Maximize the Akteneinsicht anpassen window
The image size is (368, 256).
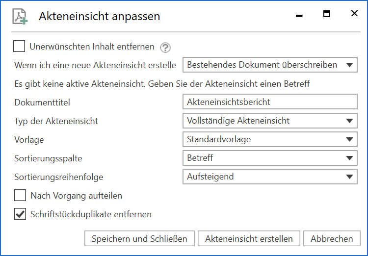(327, 14)
